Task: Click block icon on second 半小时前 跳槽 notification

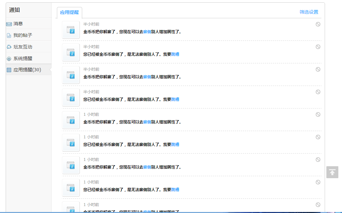Action: click(x=318, y=92)
